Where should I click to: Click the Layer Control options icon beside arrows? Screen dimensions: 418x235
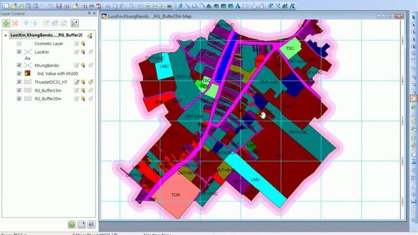74,23
